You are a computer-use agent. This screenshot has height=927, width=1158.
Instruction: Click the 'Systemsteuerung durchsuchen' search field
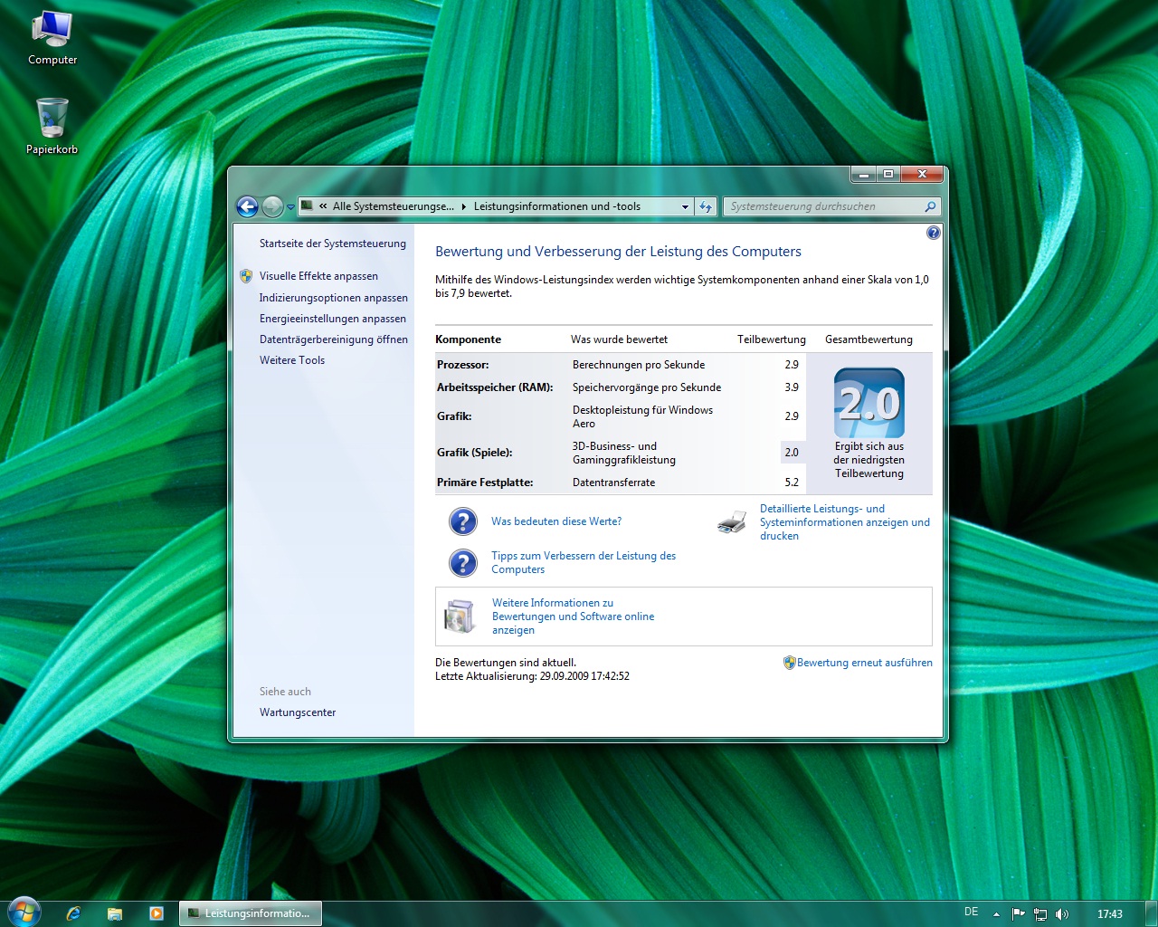[x=821, y=206]
